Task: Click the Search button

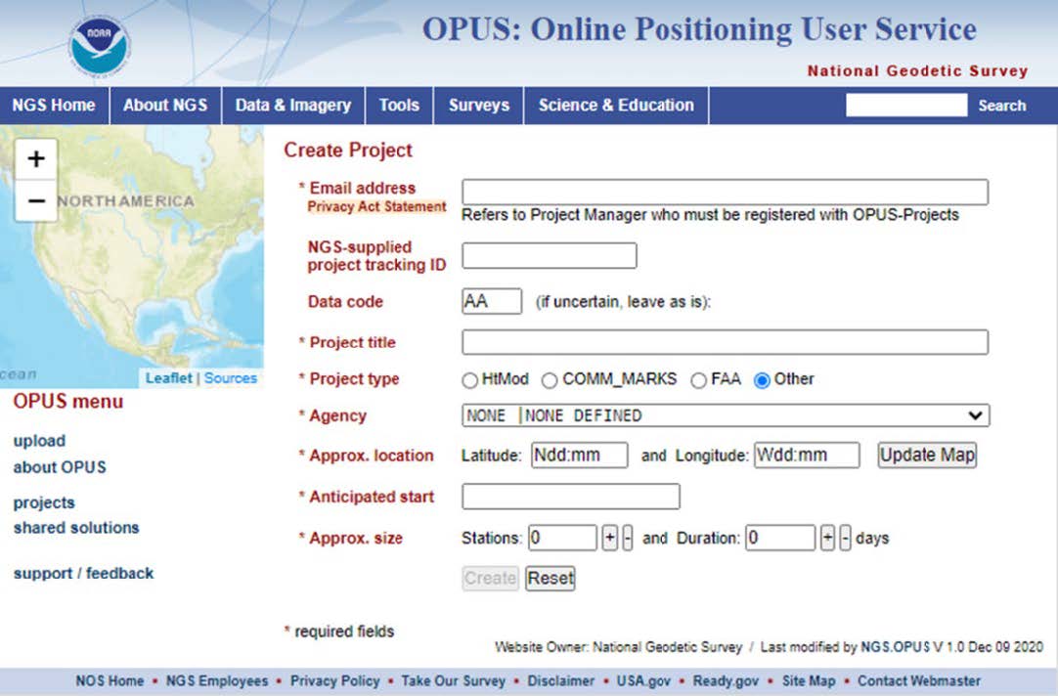Action: (1002, 106)
